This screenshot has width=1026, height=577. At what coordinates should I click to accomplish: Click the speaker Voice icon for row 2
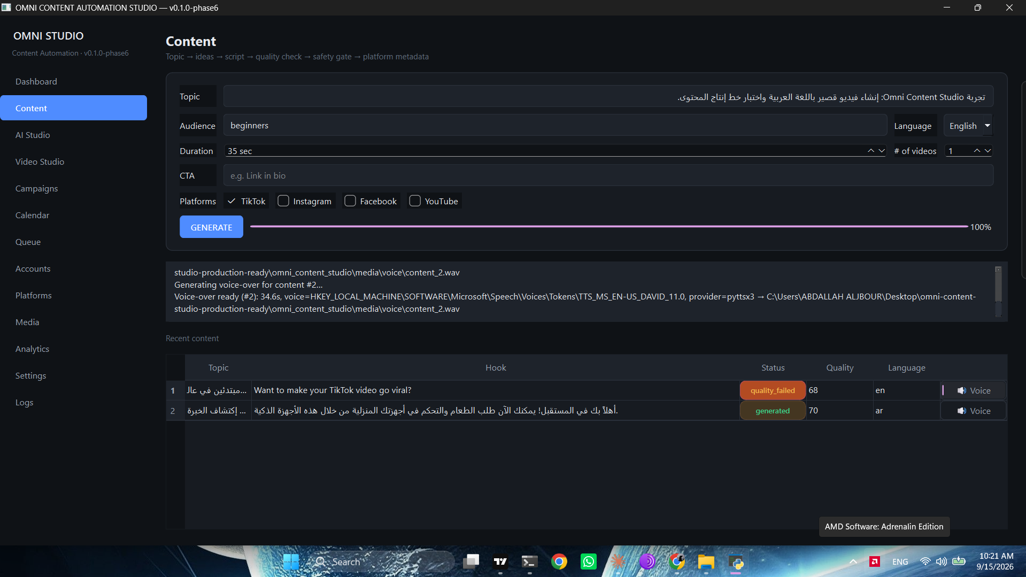tap(962, 411)
